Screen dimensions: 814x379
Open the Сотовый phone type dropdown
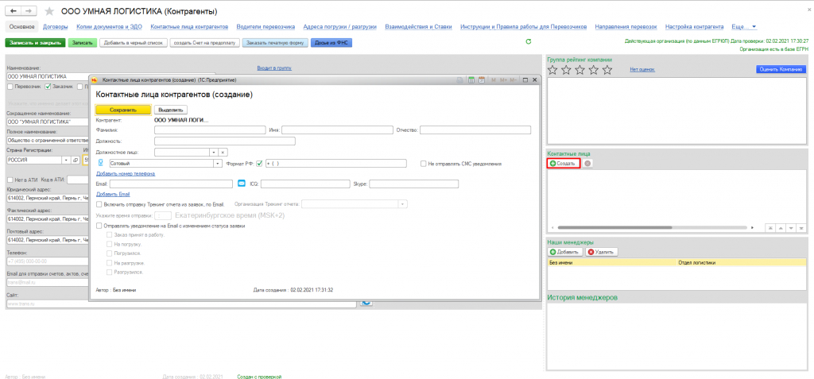[x=218, y=164]
